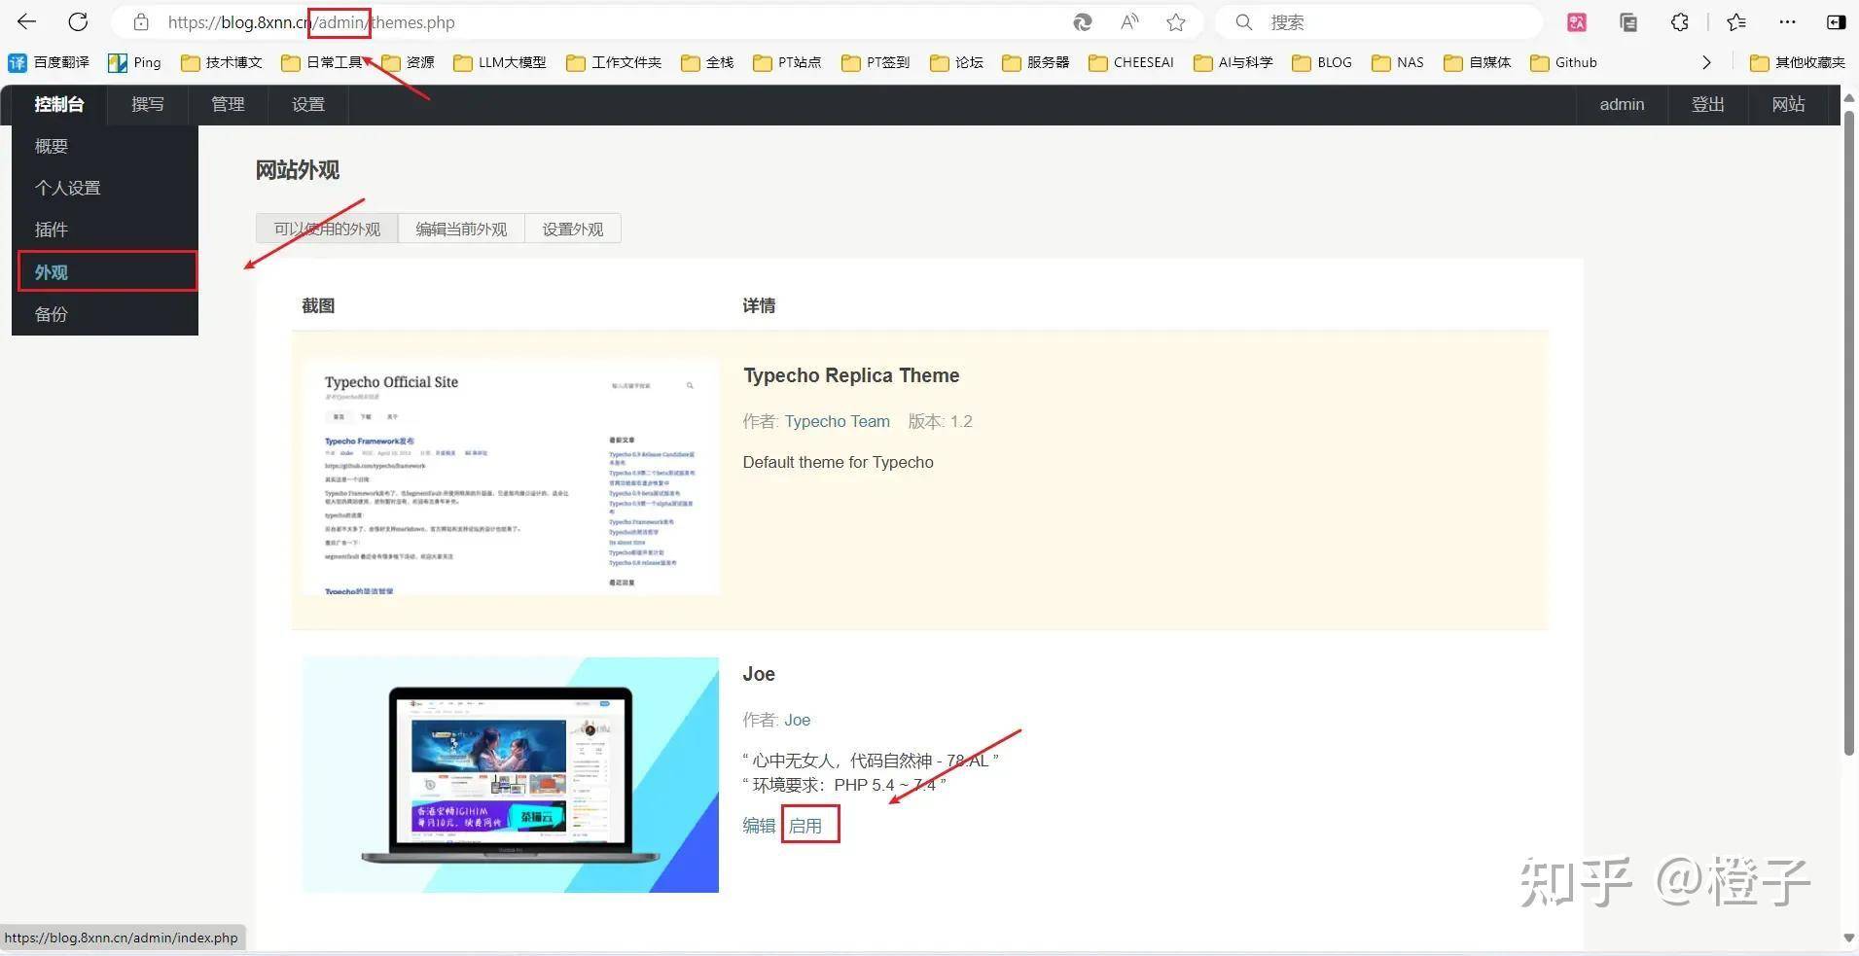
Task: Select 概要 in the dropdown menu
Action: (105, 146)
